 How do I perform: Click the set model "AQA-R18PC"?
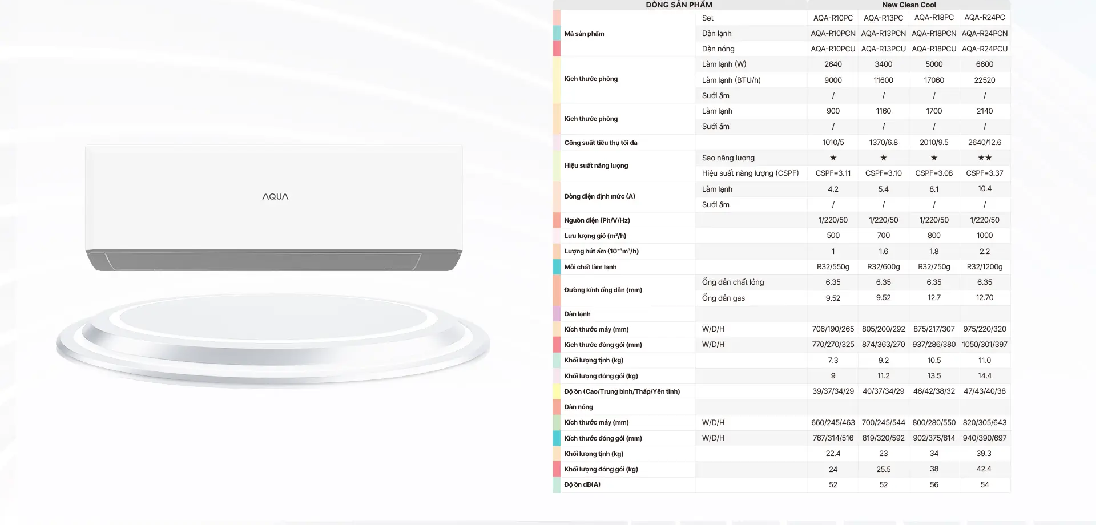pos(934,18)
